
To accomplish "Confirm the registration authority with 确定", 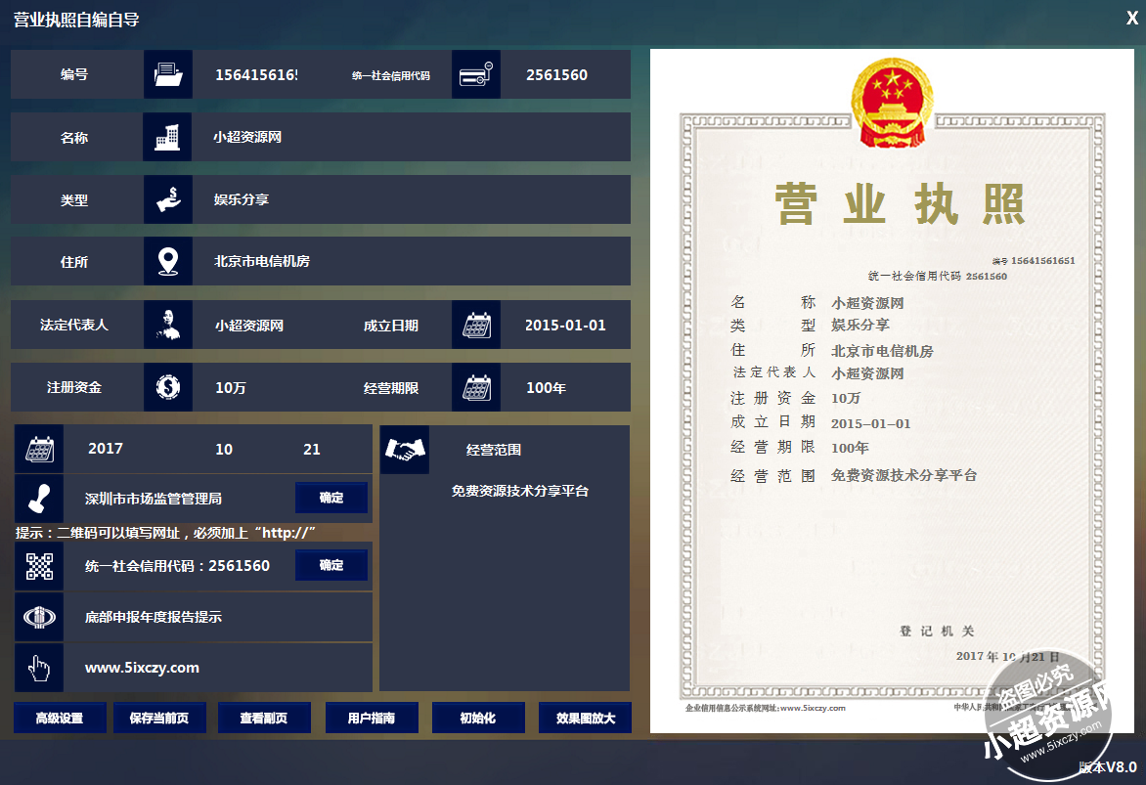I will tap(331, 498).
